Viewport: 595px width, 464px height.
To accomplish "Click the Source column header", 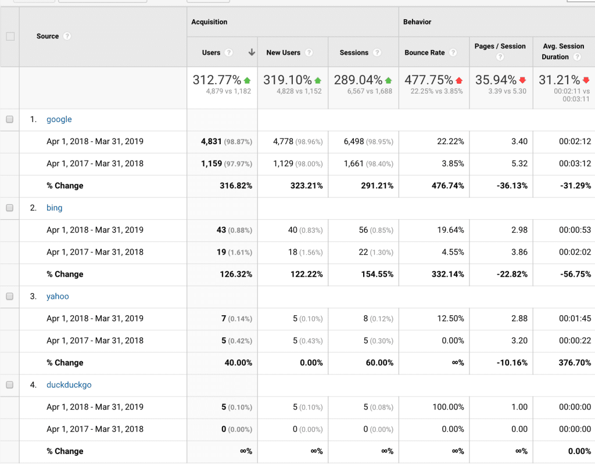I will [x=48, y=36].
